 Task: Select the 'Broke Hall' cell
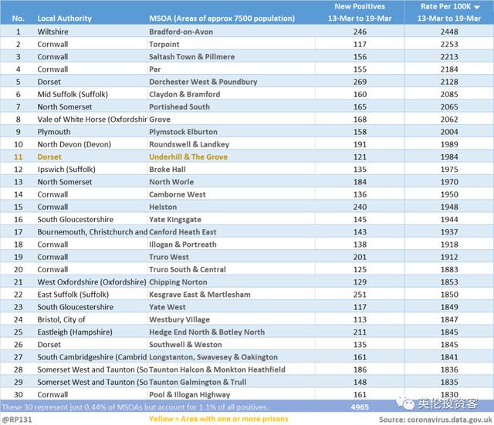tap(167, 170)
